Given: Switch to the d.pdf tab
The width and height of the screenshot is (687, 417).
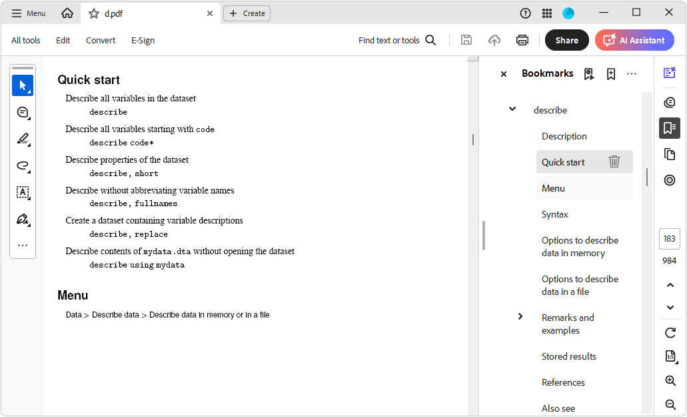Looking at the screenshot, I should coord(151,13).
